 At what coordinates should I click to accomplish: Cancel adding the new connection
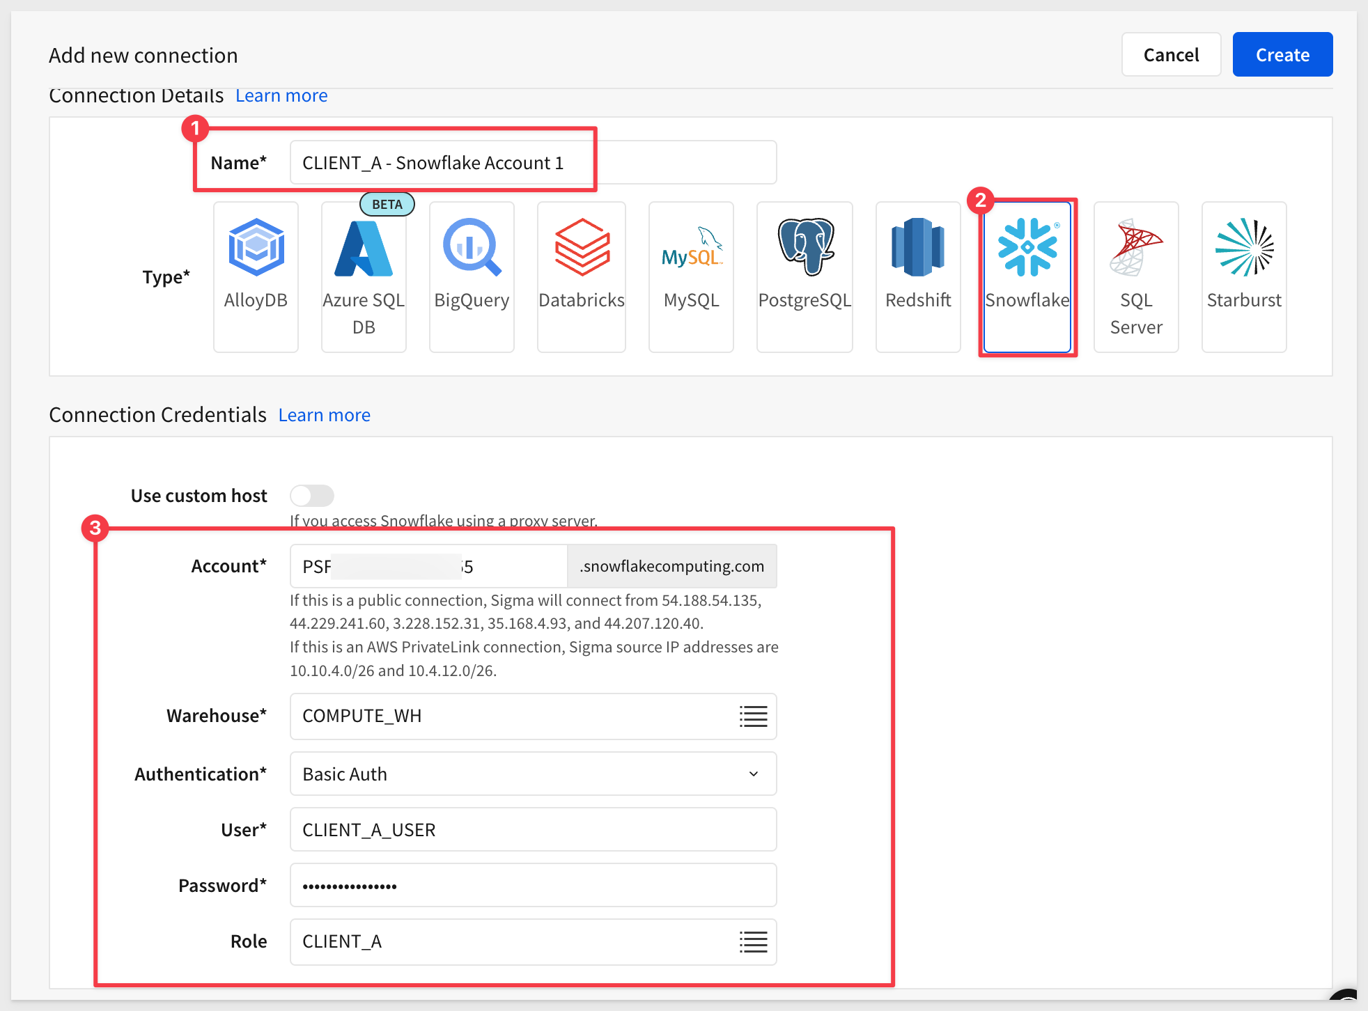[1171, 54]
